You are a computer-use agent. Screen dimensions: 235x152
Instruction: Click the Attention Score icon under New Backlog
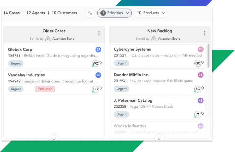(154, 39)
